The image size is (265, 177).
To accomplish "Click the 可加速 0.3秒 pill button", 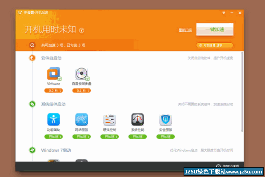I will (x=214, y=45).
